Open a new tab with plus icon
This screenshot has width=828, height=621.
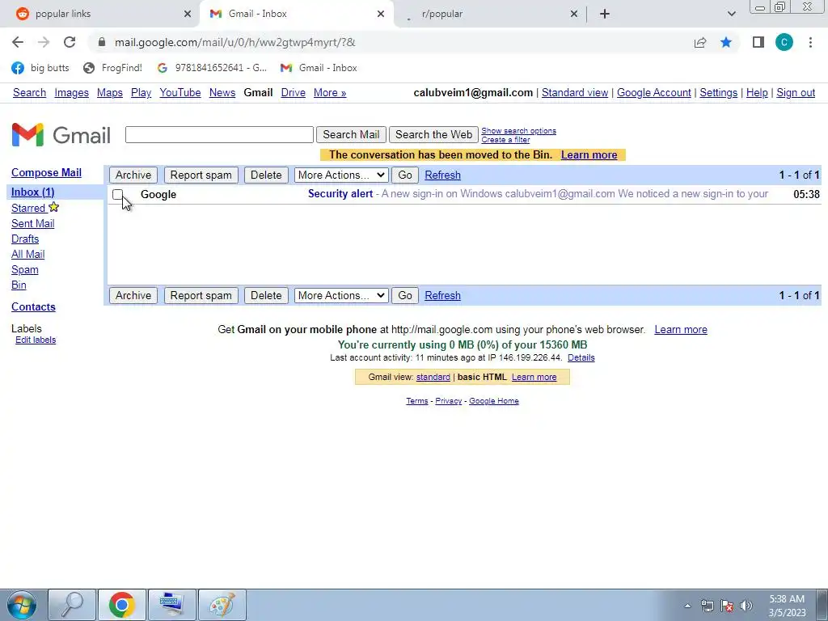(605, 14)
